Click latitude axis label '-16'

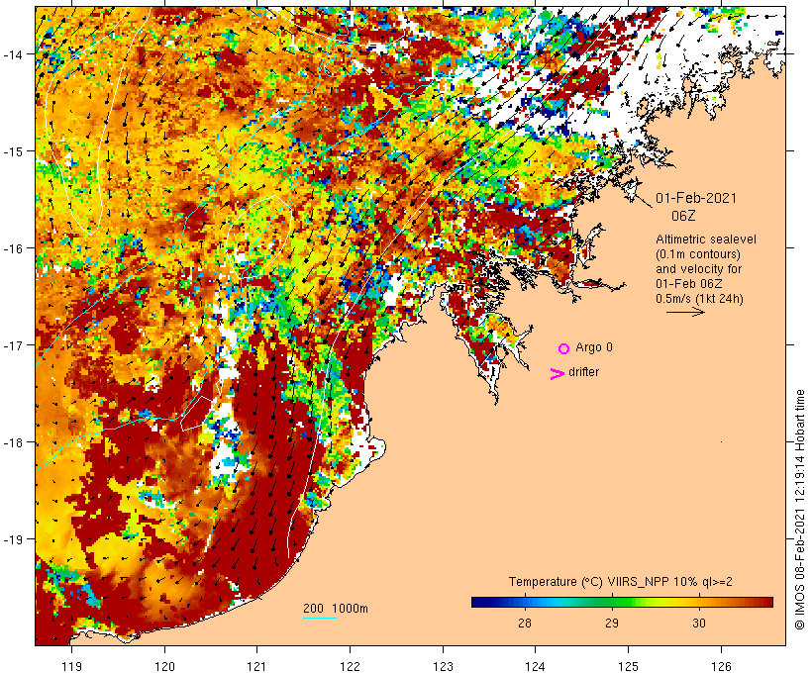click(13, 248)
